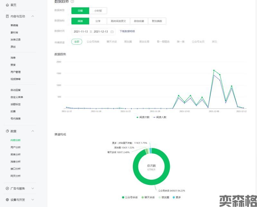Viewport: 257px width, 207px height.
Task: Click the start date 2021-11-13 field
Action: (x=81, y=31)
